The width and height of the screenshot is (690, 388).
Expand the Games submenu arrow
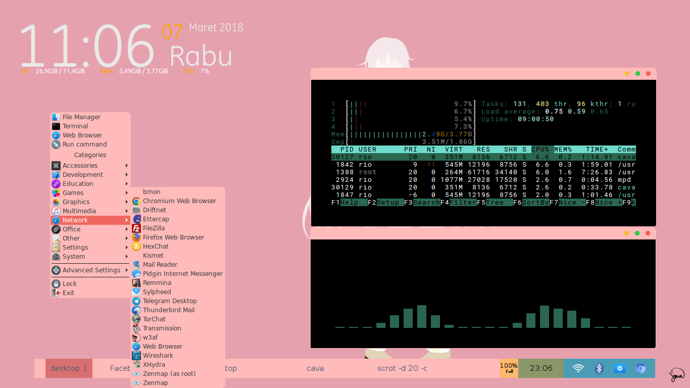coord(127,193)
